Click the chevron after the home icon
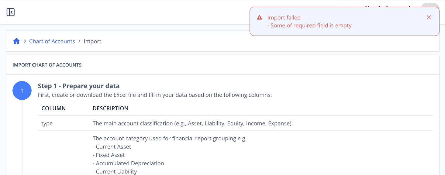This screenshot has height=175, width=445. pyautogui.click(x=25, y=41)
